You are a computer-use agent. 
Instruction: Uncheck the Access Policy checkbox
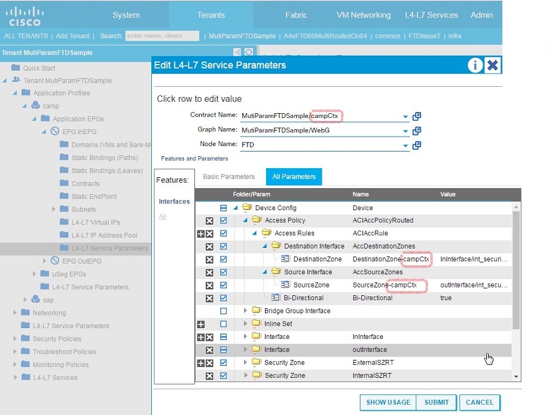tap(223, 221)
